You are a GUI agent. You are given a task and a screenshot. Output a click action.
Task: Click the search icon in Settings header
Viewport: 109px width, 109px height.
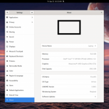(7, 13)
